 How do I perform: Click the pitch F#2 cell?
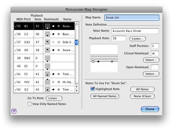[x=27, y=82]
